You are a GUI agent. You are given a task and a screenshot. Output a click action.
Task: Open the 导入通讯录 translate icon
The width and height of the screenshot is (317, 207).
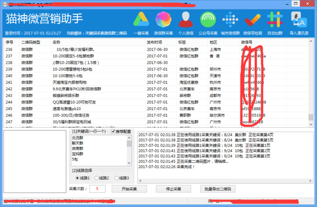(299, 23)
